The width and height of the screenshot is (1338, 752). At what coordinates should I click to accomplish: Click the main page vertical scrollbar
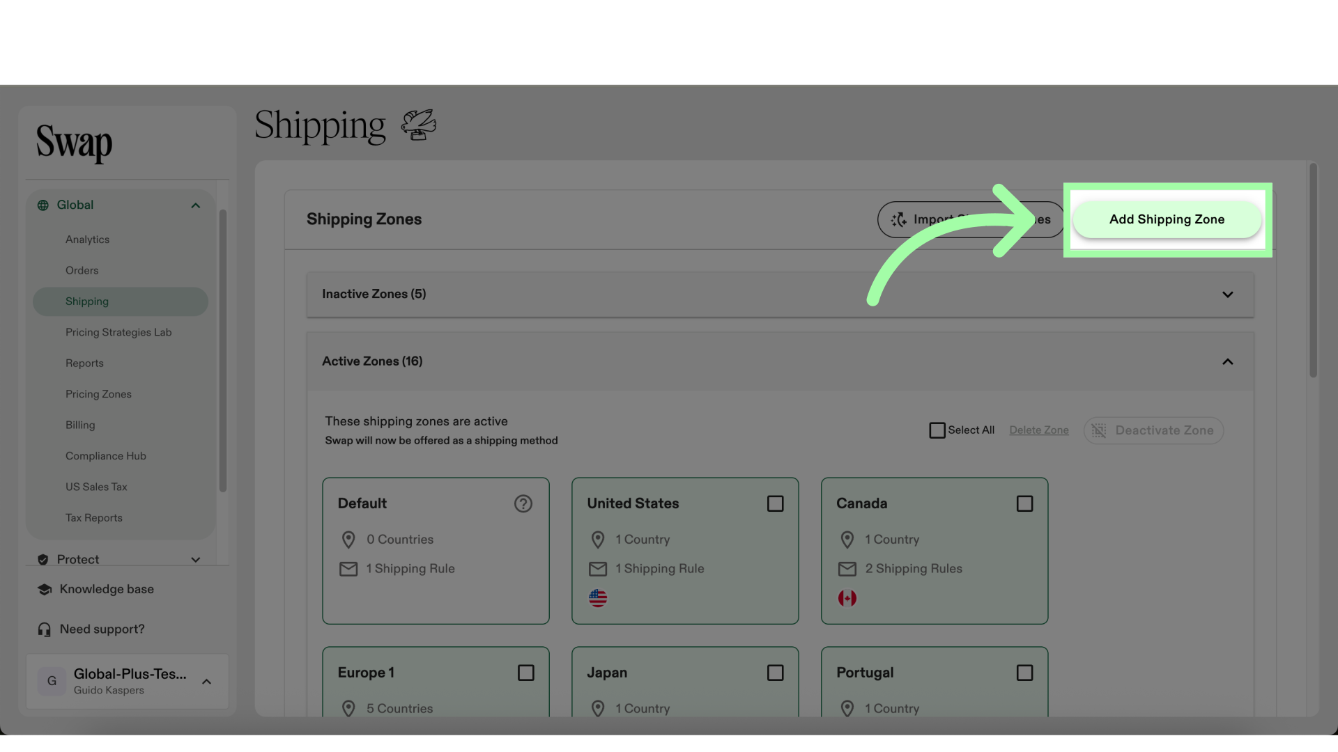[x=1313, y=270]
